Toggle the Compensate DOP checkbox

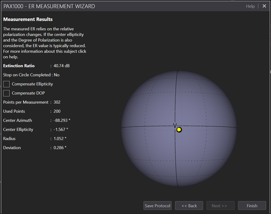click(x=6, y=93)
